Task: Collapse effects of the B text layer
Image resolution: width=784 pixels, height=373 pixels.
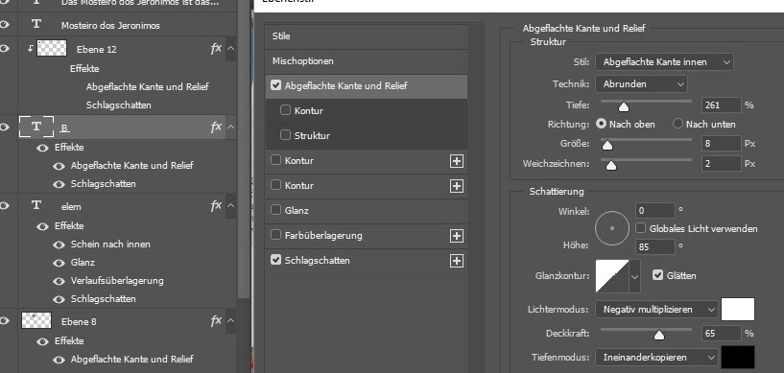Action: coord(230,127)
